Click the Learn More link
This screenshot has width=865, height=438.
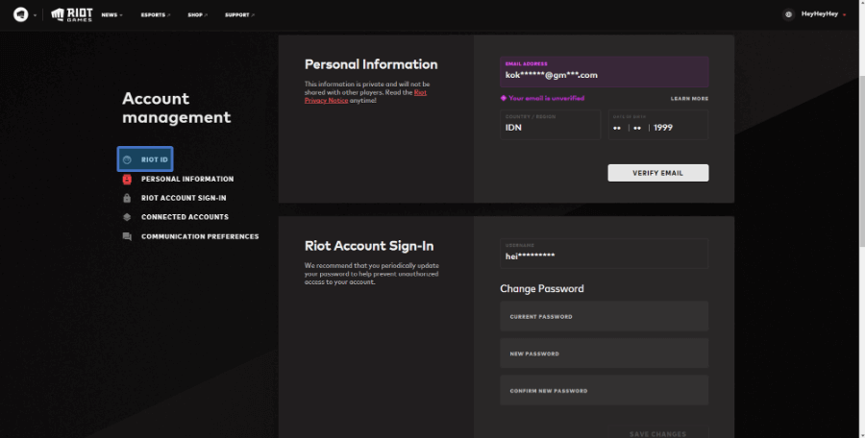click(689, 99)
